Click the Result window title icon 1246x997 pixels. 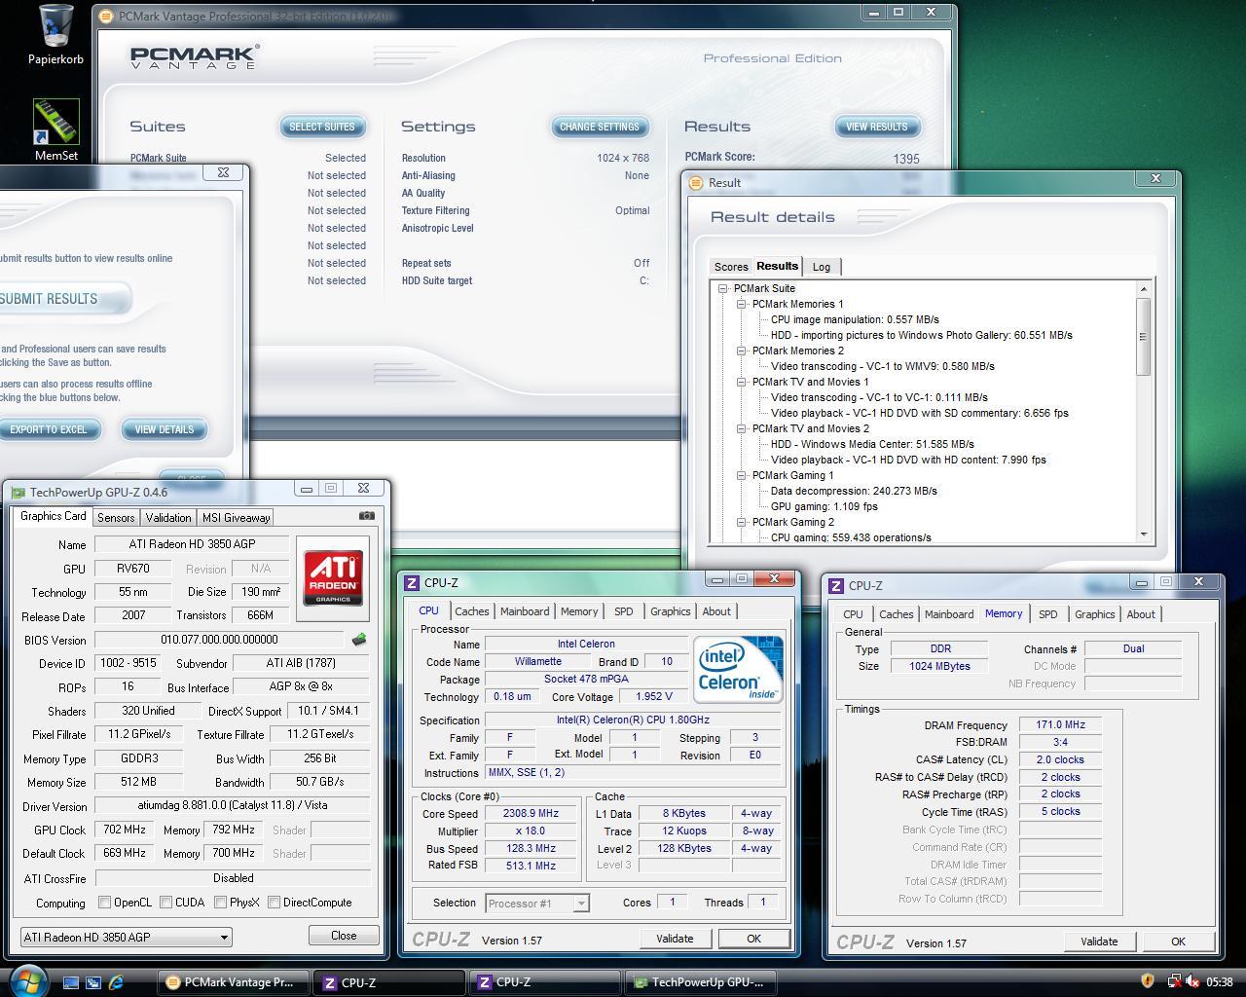point(695,182)
